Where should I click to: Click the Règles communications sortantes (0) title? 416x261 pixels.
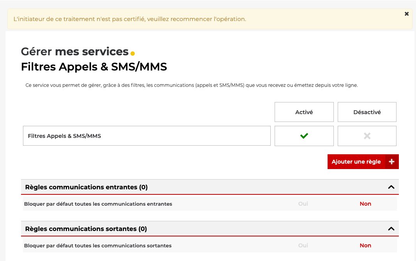click(x=86, y=229)
